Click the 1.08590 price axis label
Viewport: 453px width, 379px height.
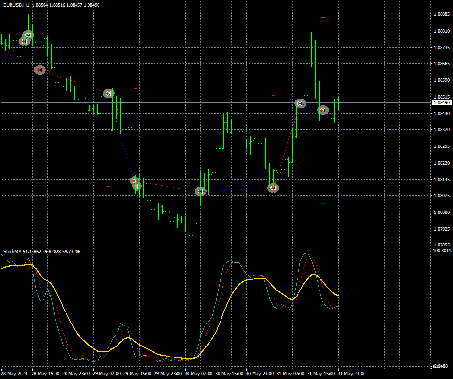tap(442, 80)
